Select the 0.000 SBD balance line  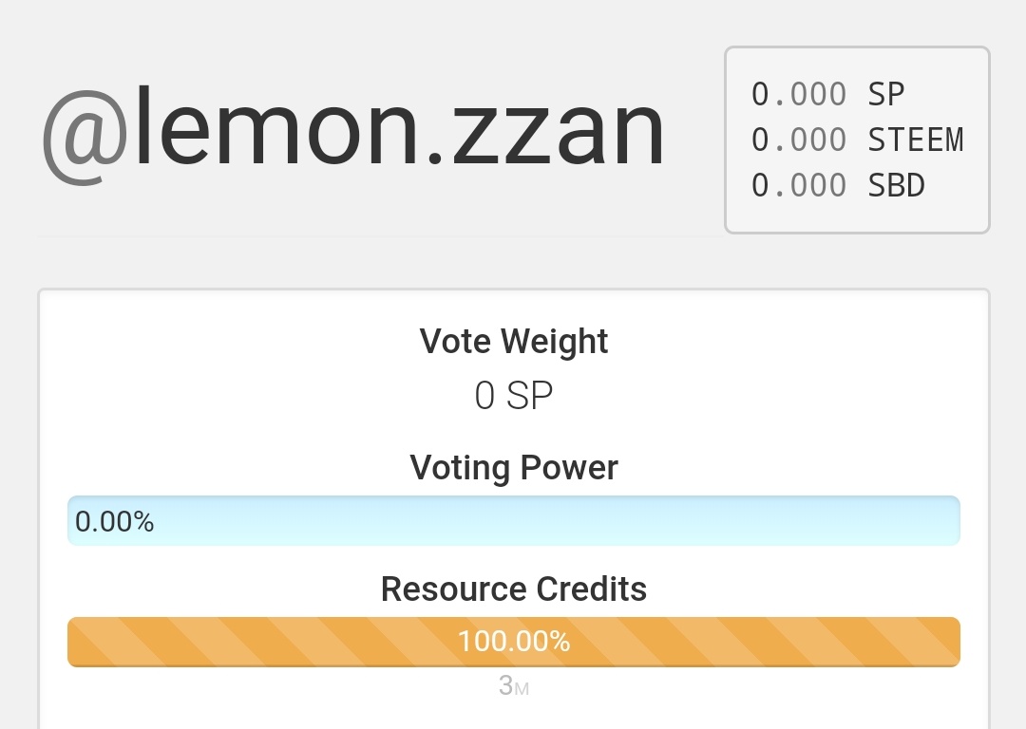(838, 186)
